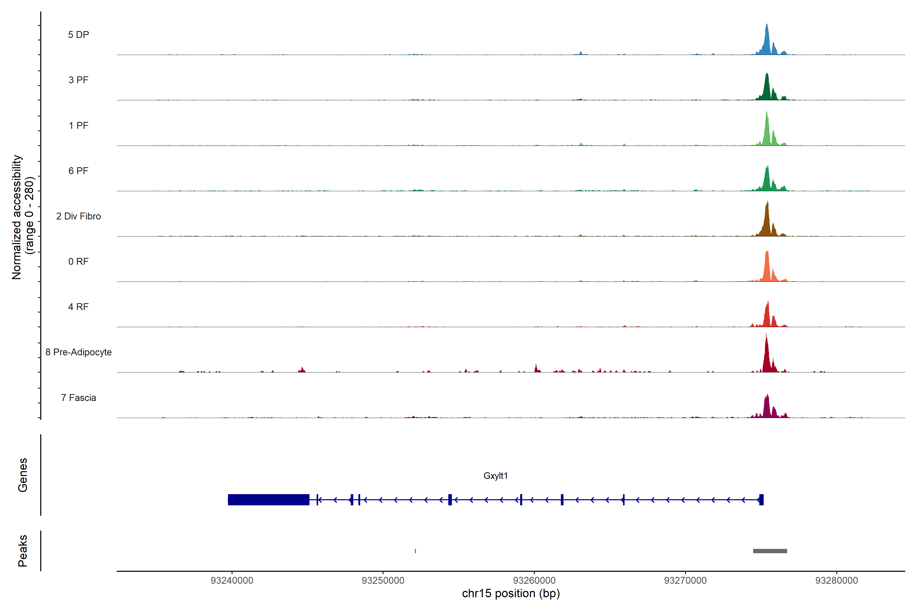The image size is (917, 611).
Task: Click the 5 DP track label
Action: pyautogui.click(x=78, y=35)
